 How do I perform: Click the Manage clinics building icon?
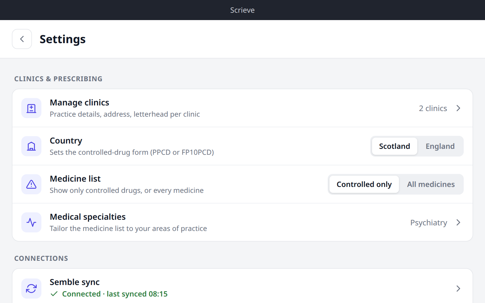click(31, 108)
